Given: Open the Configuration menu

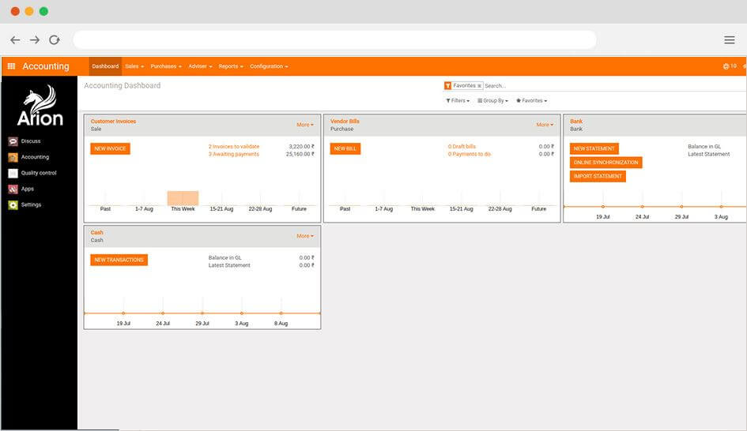Looking at the screenshot, I should (x=269, y=66).
